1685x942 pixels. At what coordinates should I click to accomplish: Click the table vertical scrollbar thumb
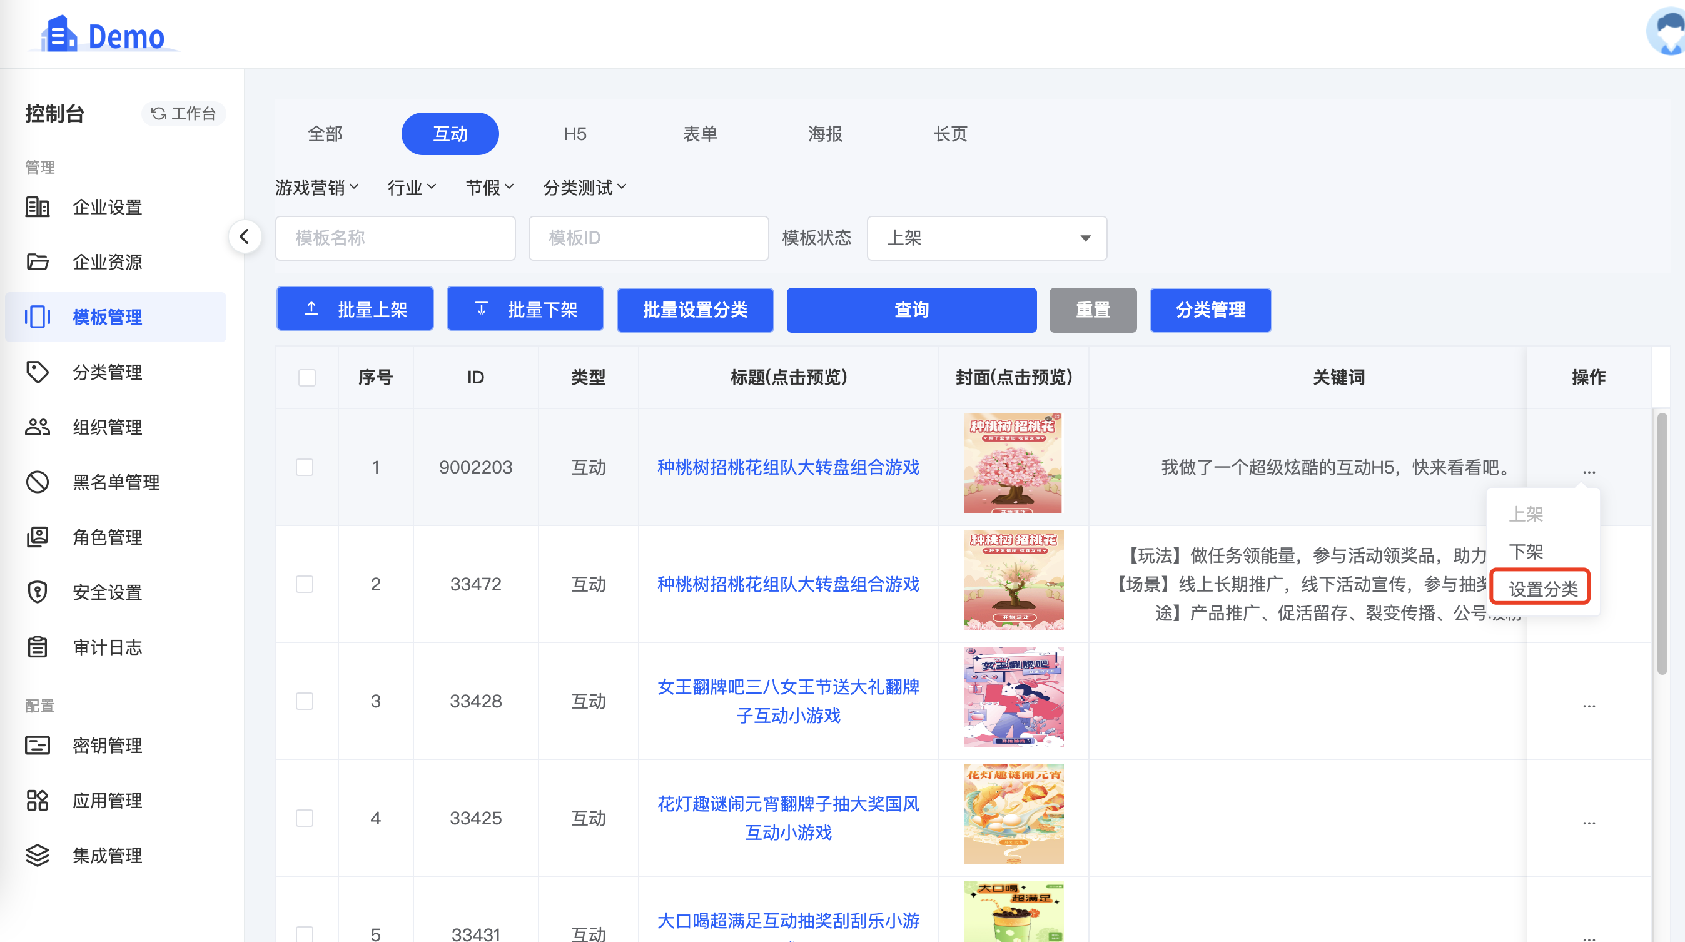(1661, 543)
